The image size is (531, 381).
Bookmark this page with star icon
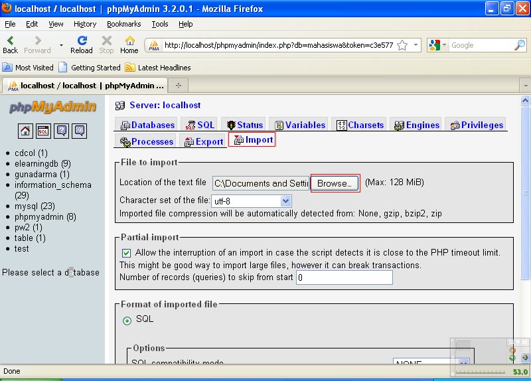pos(402,45)
